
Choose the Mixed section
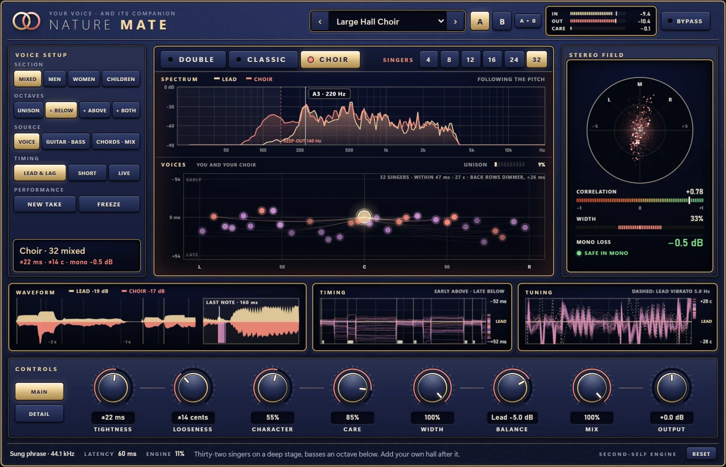pos(27,79)
